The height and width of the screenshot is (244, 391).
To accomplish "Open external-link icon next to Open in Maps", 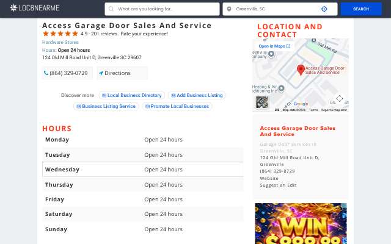I will (288, 46).
